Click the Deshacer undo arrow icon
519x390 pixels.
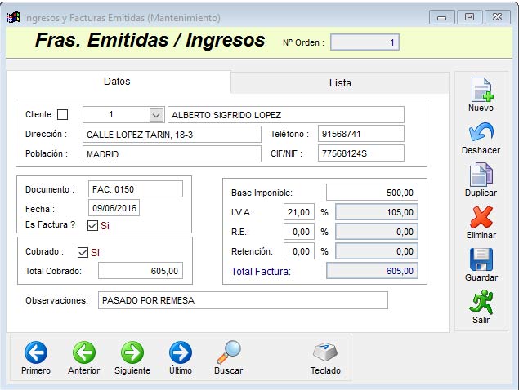(481, 133)
